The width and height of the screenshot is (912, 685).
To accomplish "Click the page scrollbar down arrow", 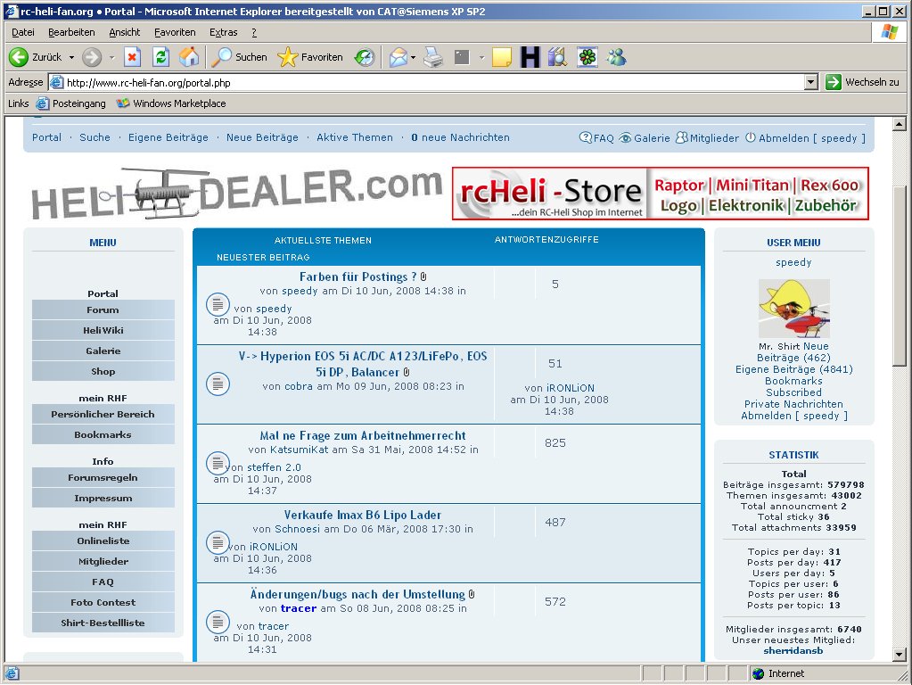I will coord(900,654).
